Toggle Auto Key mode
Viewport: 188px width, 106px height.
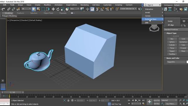157,100
